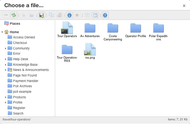Click the Paste toolbar icon

(x=59, y=15)
